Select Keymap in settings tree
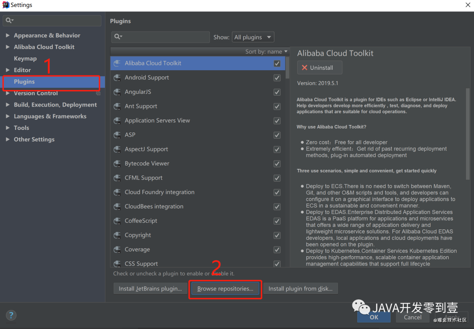The image size is (474, 329). [25, 59]
